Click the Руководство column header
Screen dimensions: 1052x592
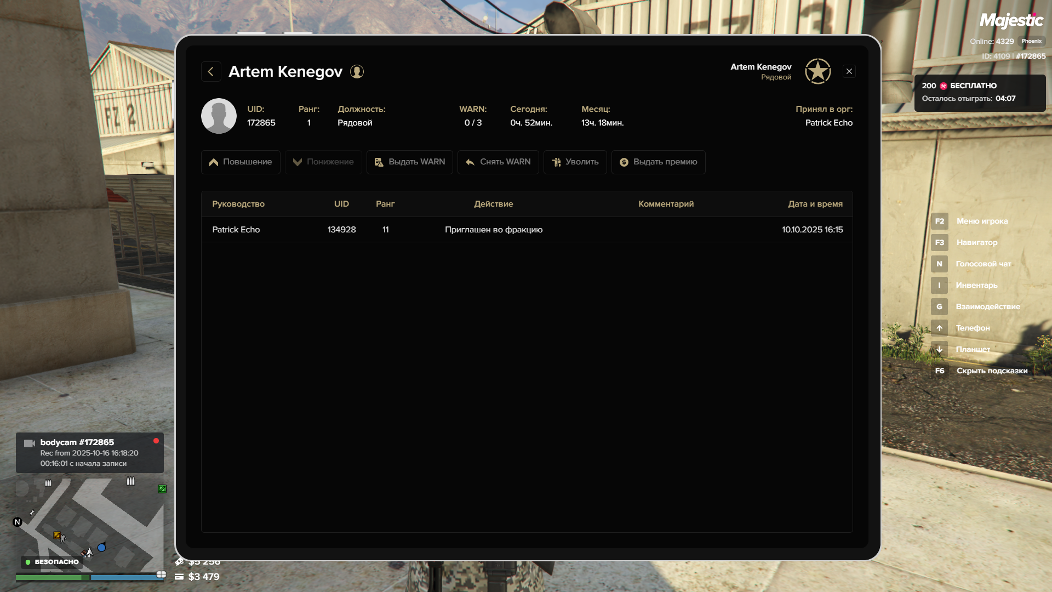(238, 204)
